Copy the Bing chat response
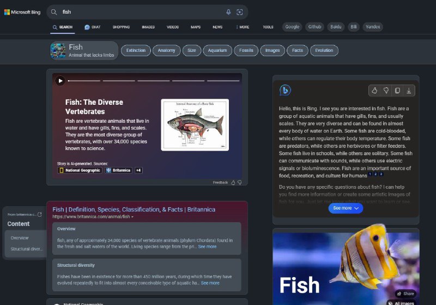The height and width of the screenshot is (305, 436). (x=397, y=91)
